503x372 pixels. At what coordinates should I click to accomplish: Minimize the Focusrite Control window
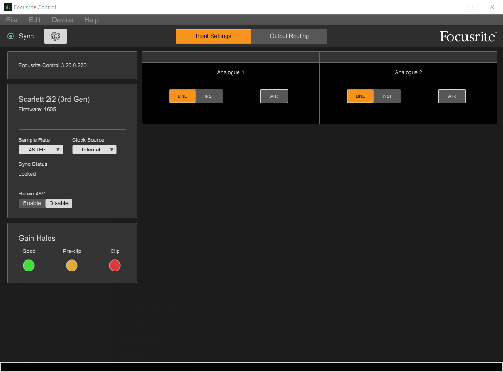pos(450,7)
